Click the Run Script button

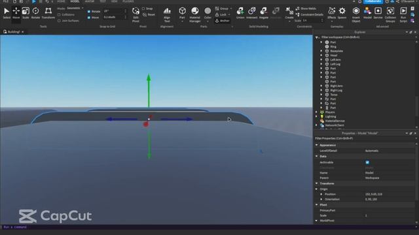coord(403,14)
